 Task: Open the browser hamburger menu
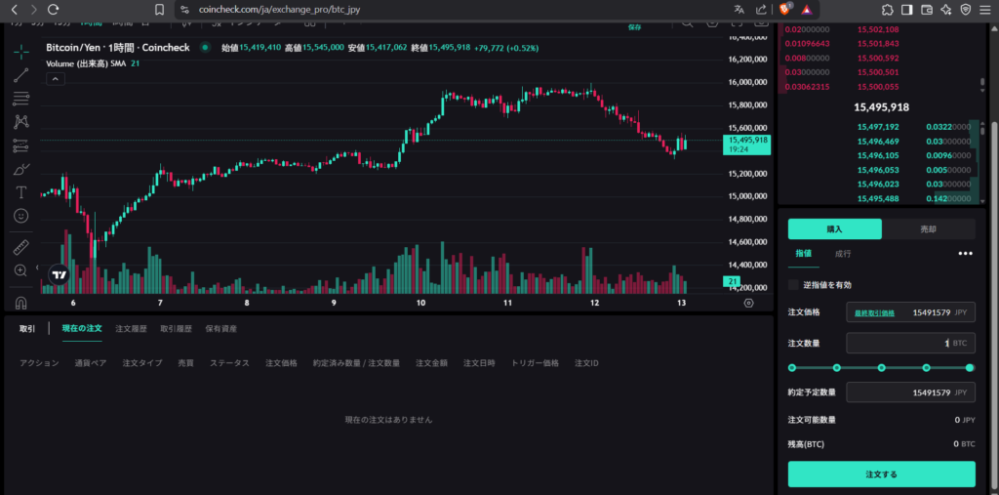click(x=985, y=10)
